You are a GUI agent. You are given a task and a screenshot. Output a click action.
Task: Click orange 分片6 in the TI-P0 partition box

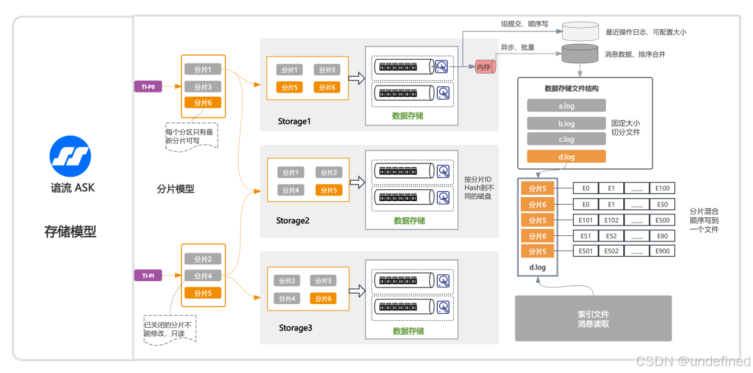click(x=203, y=102)
